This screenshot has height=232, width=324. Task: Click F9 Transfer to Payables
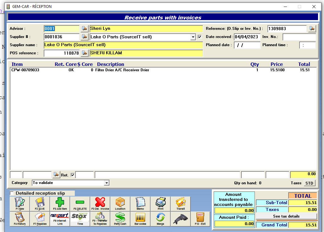point(100,219)
